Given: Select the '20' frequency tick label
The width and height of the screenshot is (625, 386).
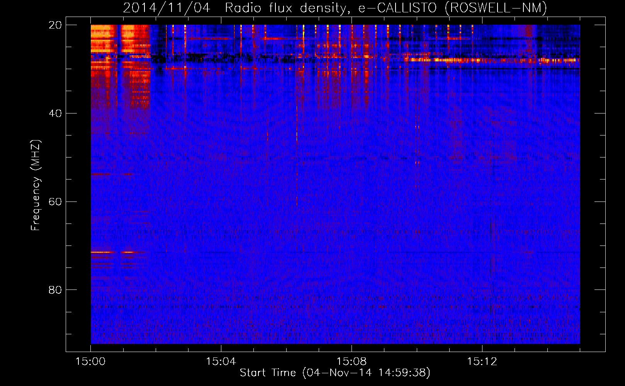Looking at the screenshot, I should [55, 25].
